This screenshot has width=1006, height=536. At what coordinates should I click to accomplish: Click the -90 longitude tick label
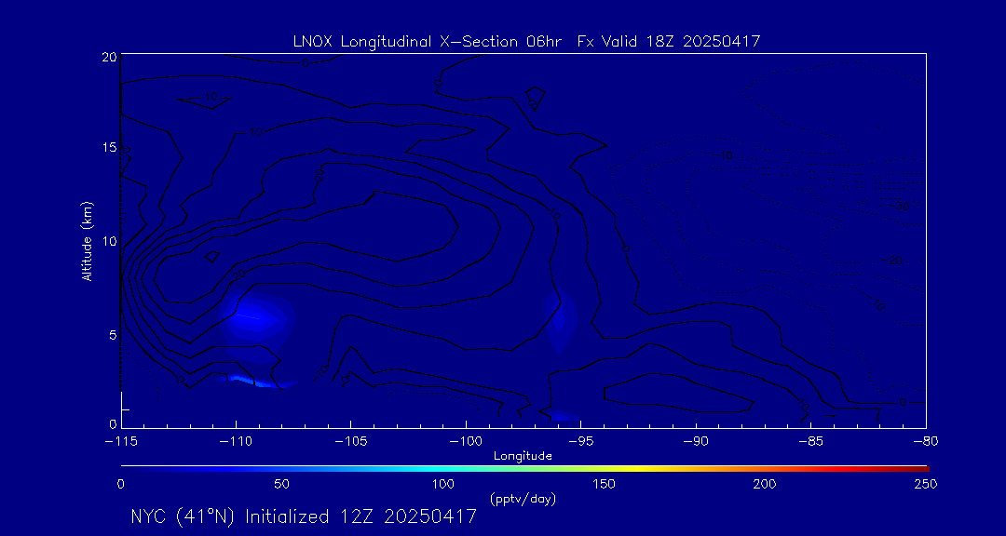[696, 443]
